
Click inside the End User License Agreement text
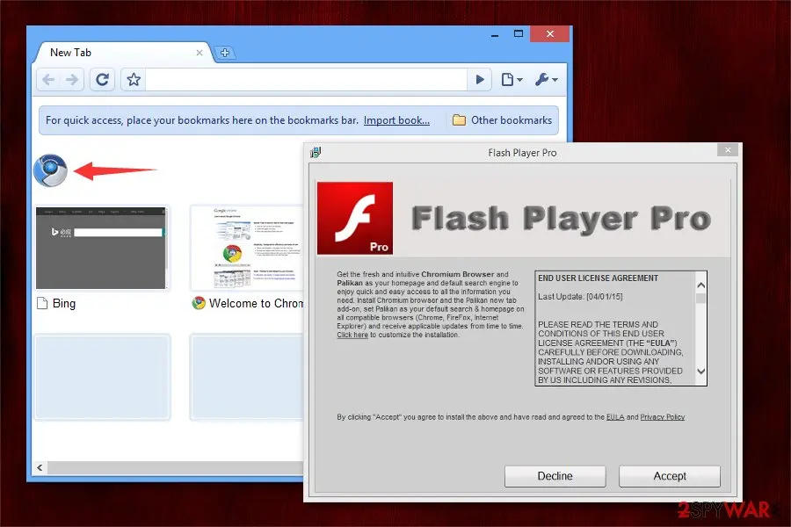pyautogui.click(x=616, y=328)
